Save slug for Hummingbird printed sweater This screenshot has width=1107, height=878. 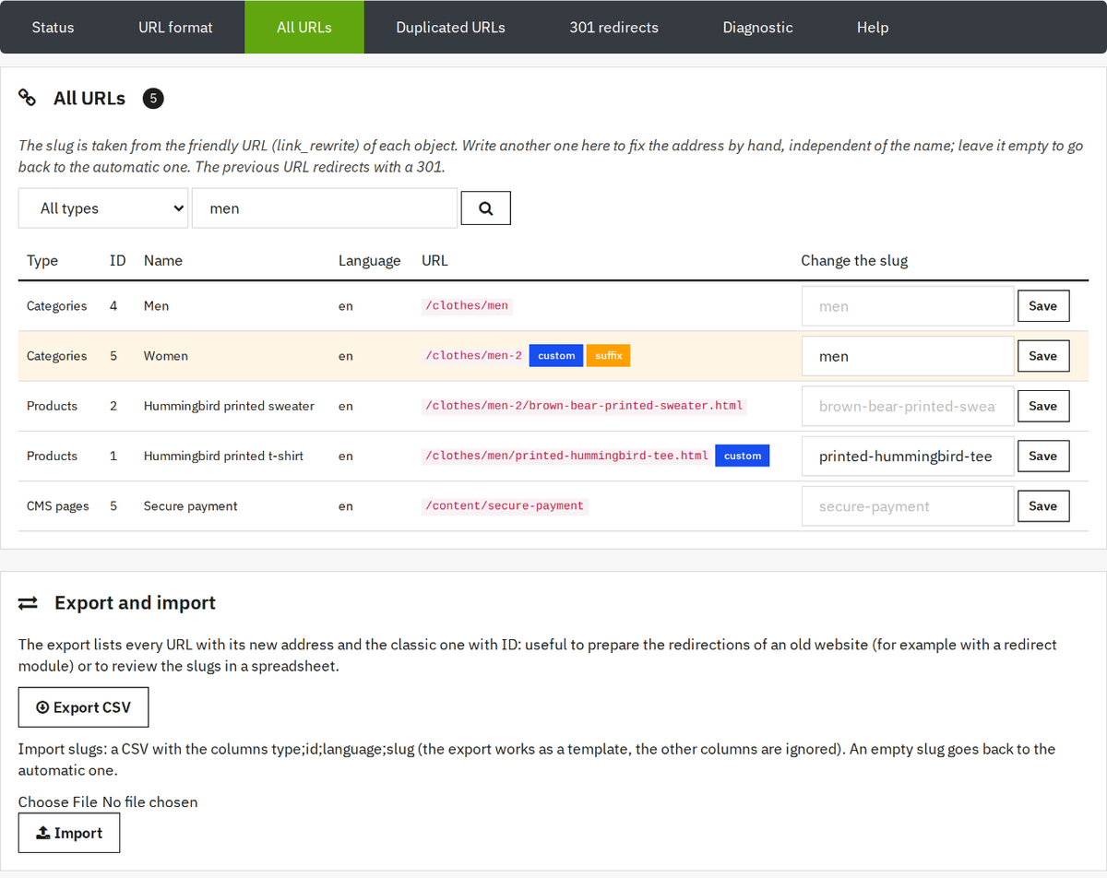[1043, 406]
